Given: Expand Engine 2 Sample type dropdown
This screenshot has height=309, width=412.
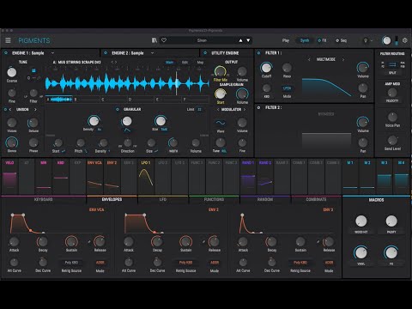Looking at the screenshot, I should 152,53.
